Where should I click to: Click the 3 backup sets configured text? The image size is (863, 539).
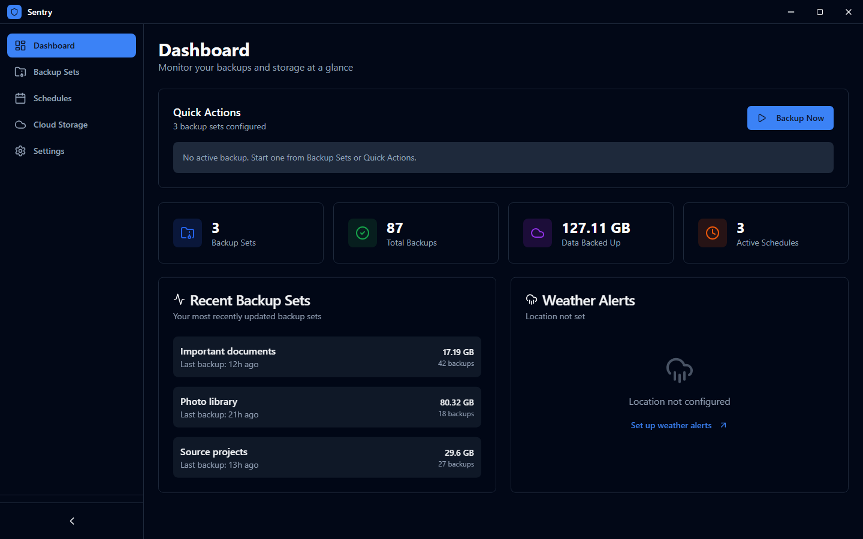219,126
